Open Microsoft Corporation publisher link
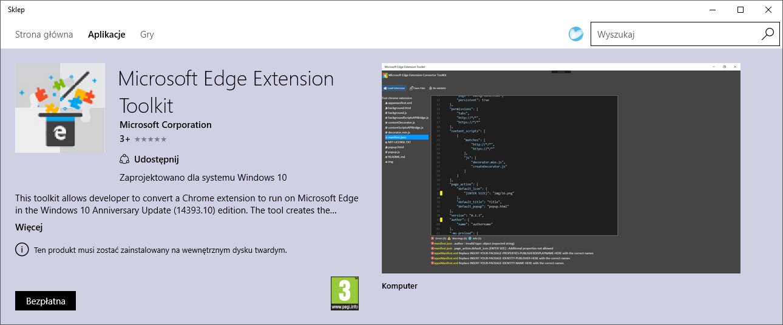Screen dimensions: 783x325 (x=166, y=125)
